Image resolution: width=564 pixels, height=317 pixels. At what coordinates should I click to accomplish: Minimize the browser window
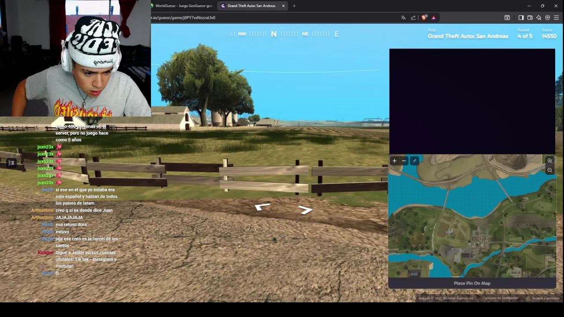pyautogui.click(x=529, y=6)
